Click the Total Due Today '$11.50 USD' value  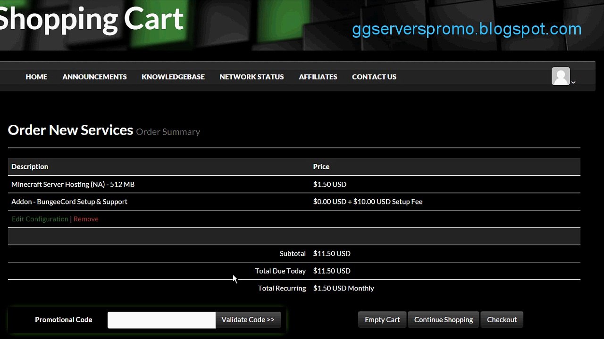[332, 271]
